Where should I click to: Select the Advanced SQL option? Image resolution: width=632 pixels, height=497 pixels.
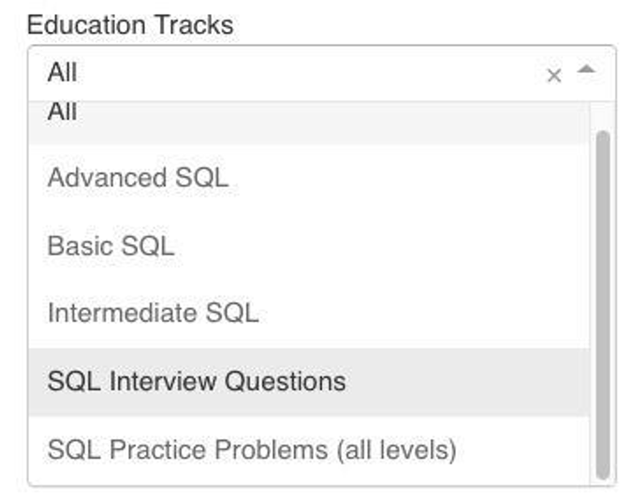click(138, 178)
